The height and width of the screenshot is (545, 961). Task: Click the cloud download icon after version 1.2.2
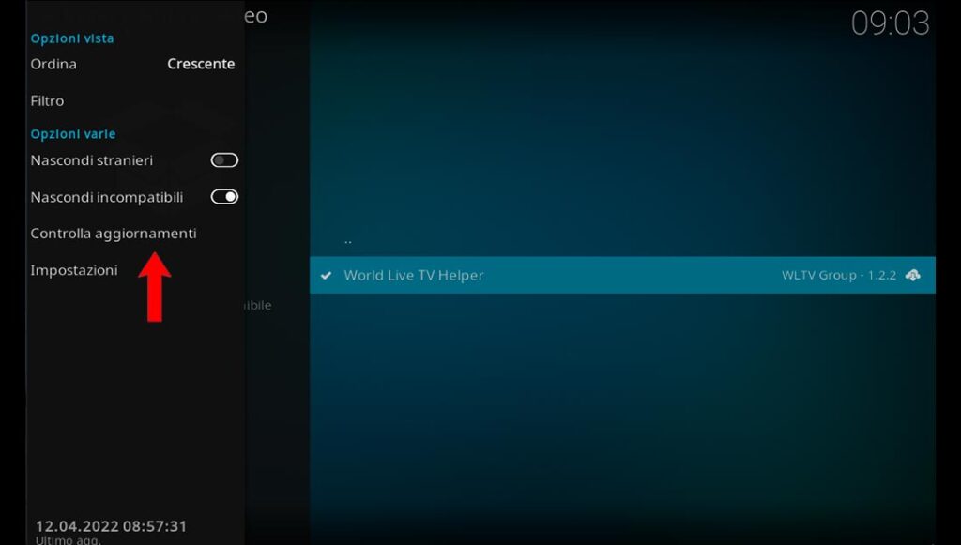pyautogui.click(x=912, y=275)
